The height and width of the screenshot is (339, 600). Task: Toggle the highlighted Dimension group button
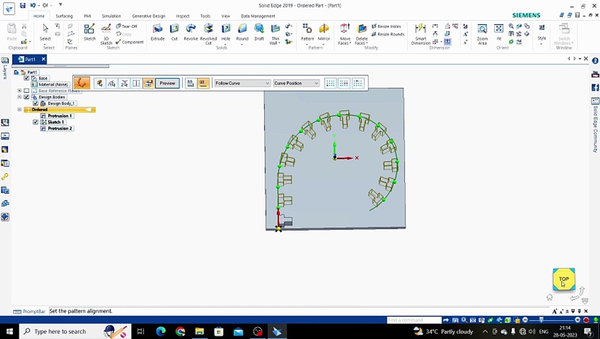[447, 41]
